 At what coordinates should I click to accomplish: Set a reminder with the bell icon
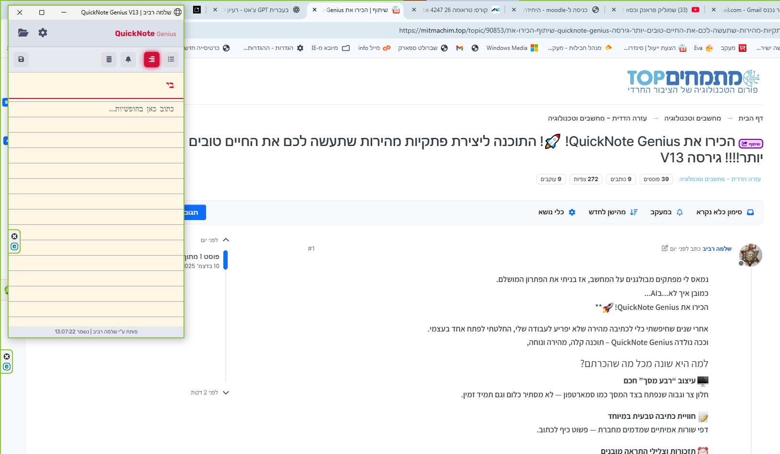tap(128, 59)
